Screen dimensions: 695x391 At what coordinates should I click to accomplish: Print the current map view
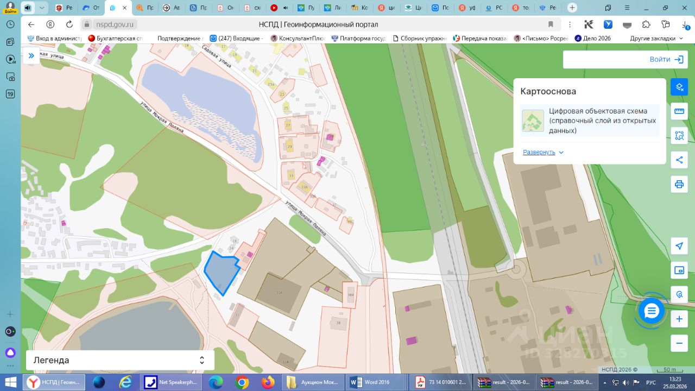[x=679, y=184]
